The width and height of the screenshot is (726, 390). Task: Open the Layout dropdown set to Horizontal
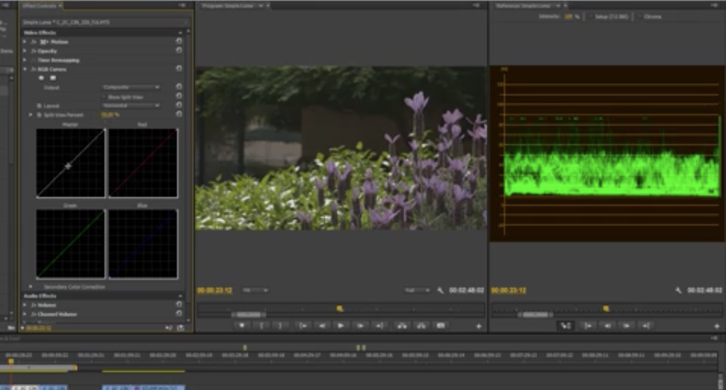131,106
